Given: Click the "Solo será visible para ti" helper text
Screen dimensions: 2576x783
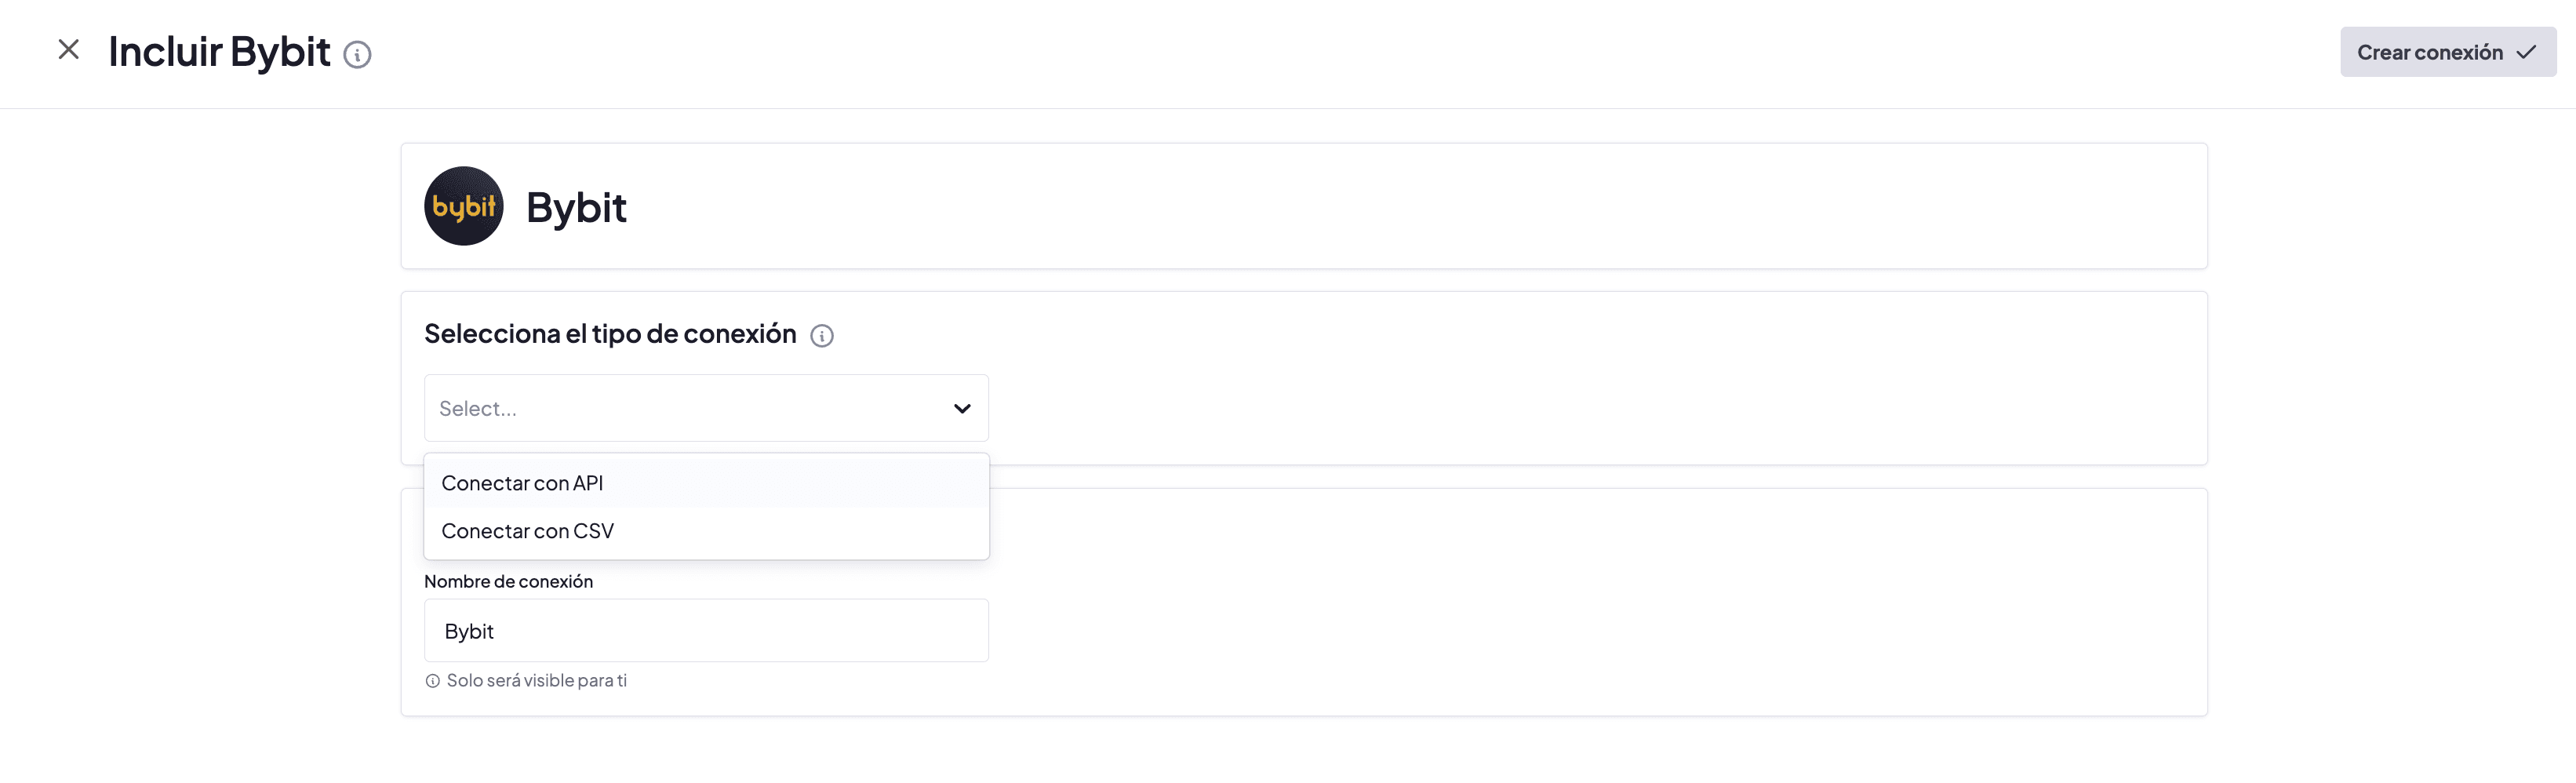Looking at the screenshot, I should (x=537, y=680).
